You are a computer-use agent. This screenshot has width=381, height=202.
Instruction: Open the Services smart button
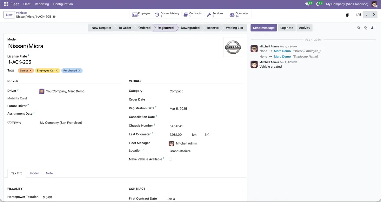pyautogui.click(x=216, y=15)
